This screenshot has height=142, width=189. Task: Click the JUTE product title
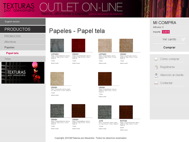pyautogui.click(x=101, y=121)
